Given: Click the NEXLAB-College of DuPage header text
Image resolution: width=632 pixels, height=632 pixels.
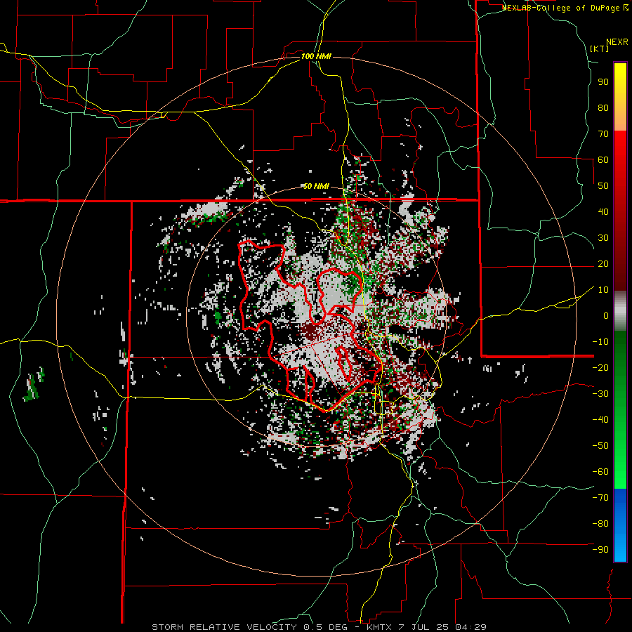Looking at the screenshot, I should click(565, 8).
